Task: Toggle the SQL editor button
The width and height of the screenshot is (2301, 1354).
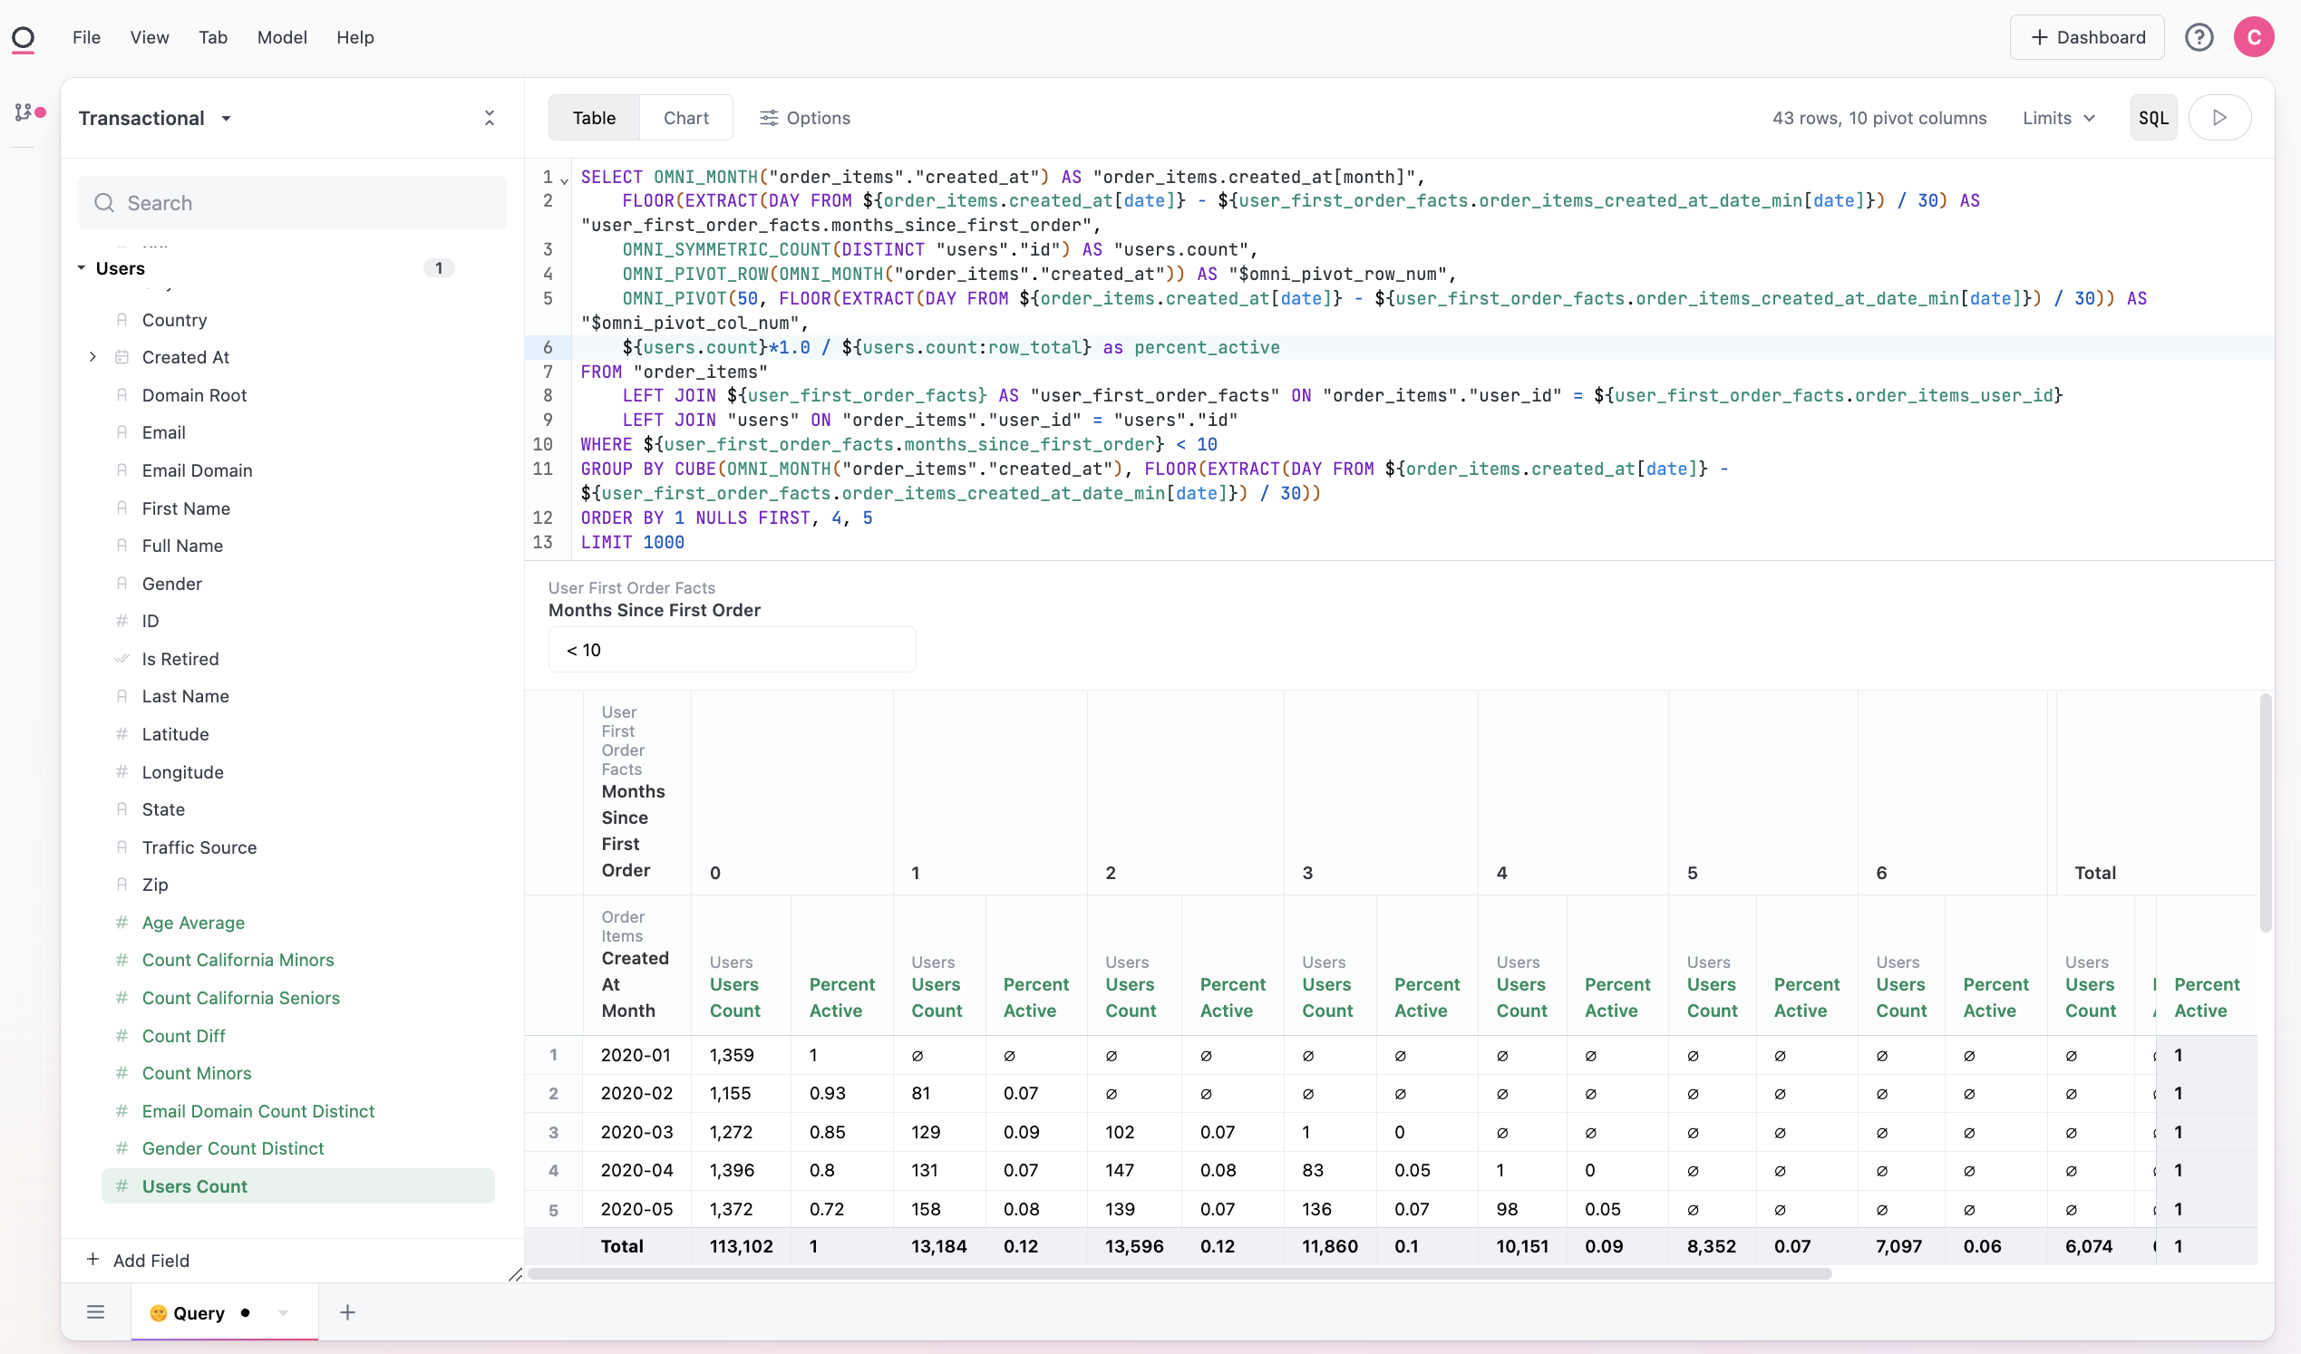Action: pyautogui.click(x=2152, y=118)
